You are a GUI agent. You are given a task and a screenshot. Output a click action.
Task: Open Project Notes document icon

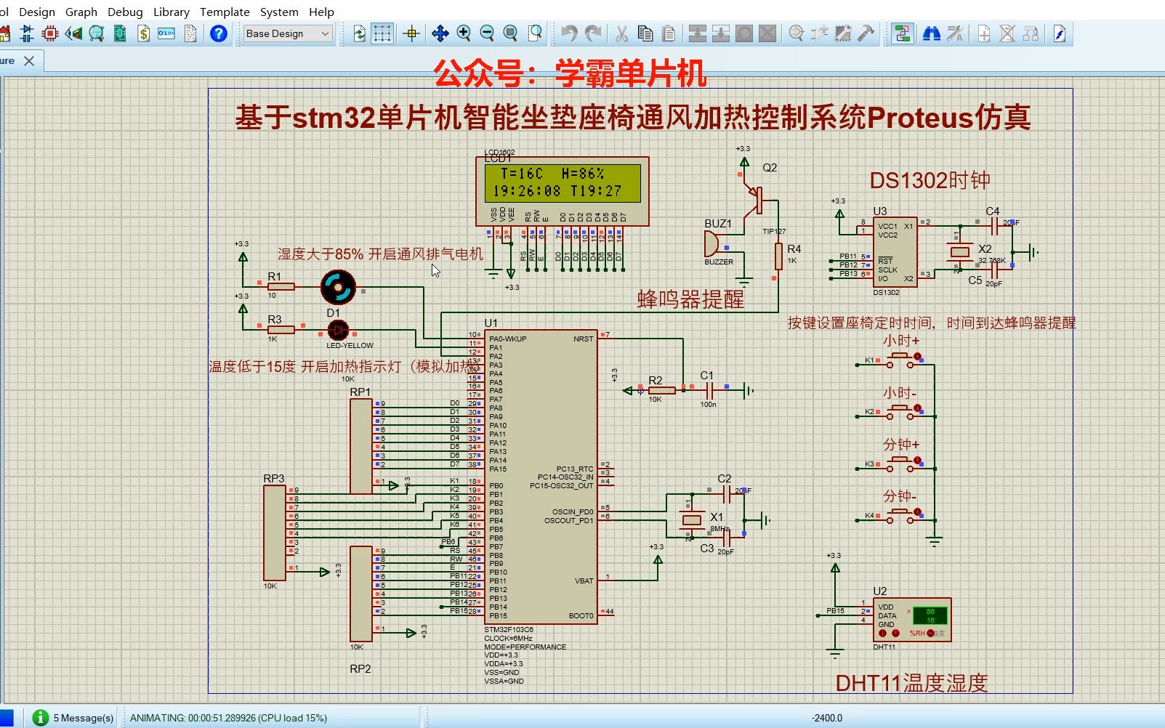pos(190,33)
